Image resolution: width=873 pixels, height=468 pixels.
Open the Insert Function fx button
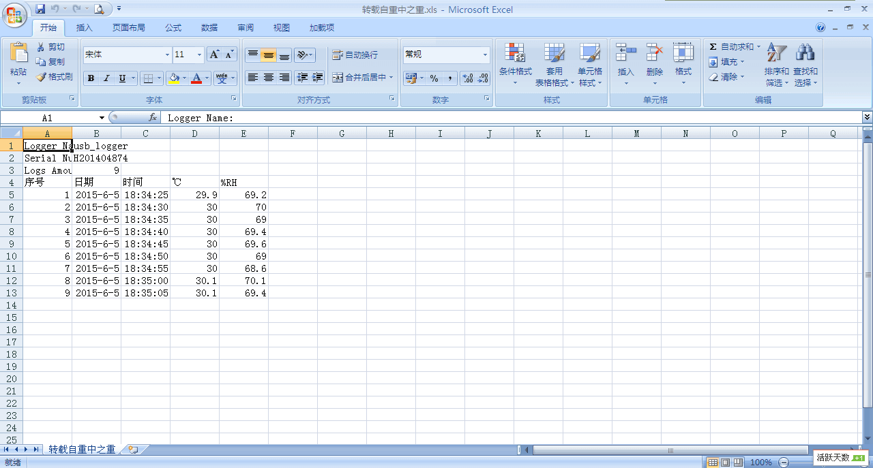coord(153,118)
